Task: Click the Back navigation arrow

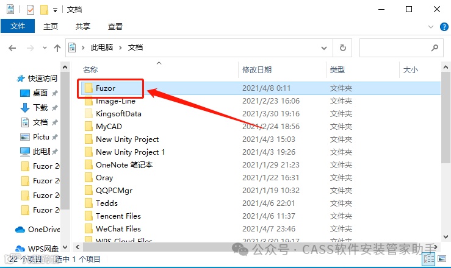Action: pos(12,48)
